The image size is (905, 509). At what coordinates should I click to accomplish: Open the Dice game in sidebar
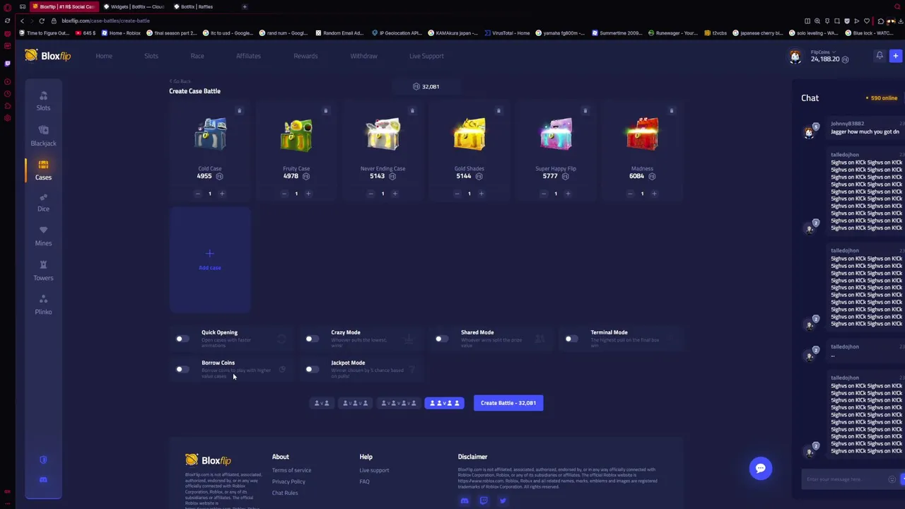click(x=43, y=202)
